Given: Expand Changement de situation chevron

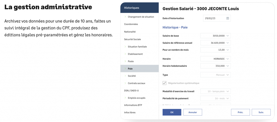Looking at the screenshot, I should click(x=125, y=17).
